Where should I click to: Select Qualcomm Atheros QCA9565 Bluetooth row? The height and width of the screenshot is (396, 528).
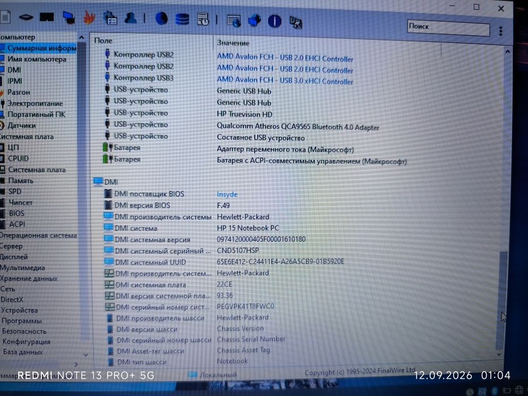tap(298, 127)
